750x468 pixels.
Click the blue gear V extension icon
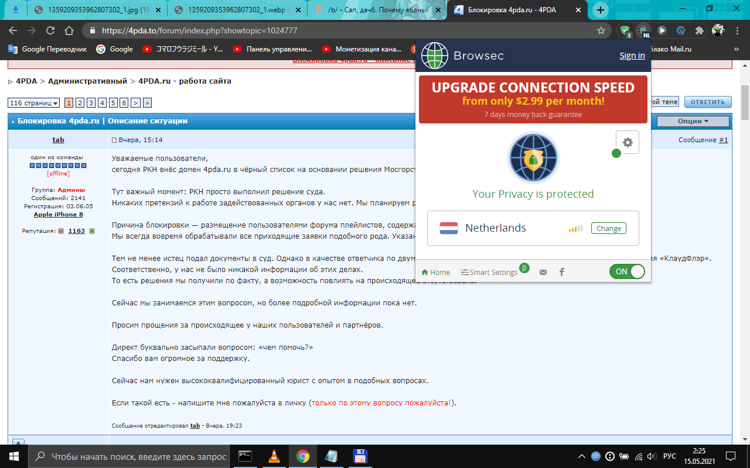coord(681,30)
